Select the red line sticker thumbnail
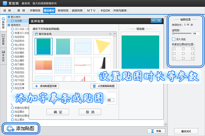This screenshot has width=205, height=136. pos(83,65)
